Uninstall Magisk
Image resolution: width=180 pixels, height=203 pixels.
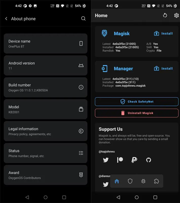(x=137, y=113)
